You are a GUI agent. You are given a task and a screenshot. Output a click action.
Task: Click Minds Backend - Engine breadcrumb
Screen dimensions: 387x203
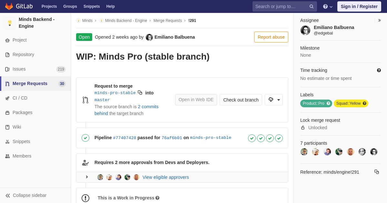[x=126, y=21]
